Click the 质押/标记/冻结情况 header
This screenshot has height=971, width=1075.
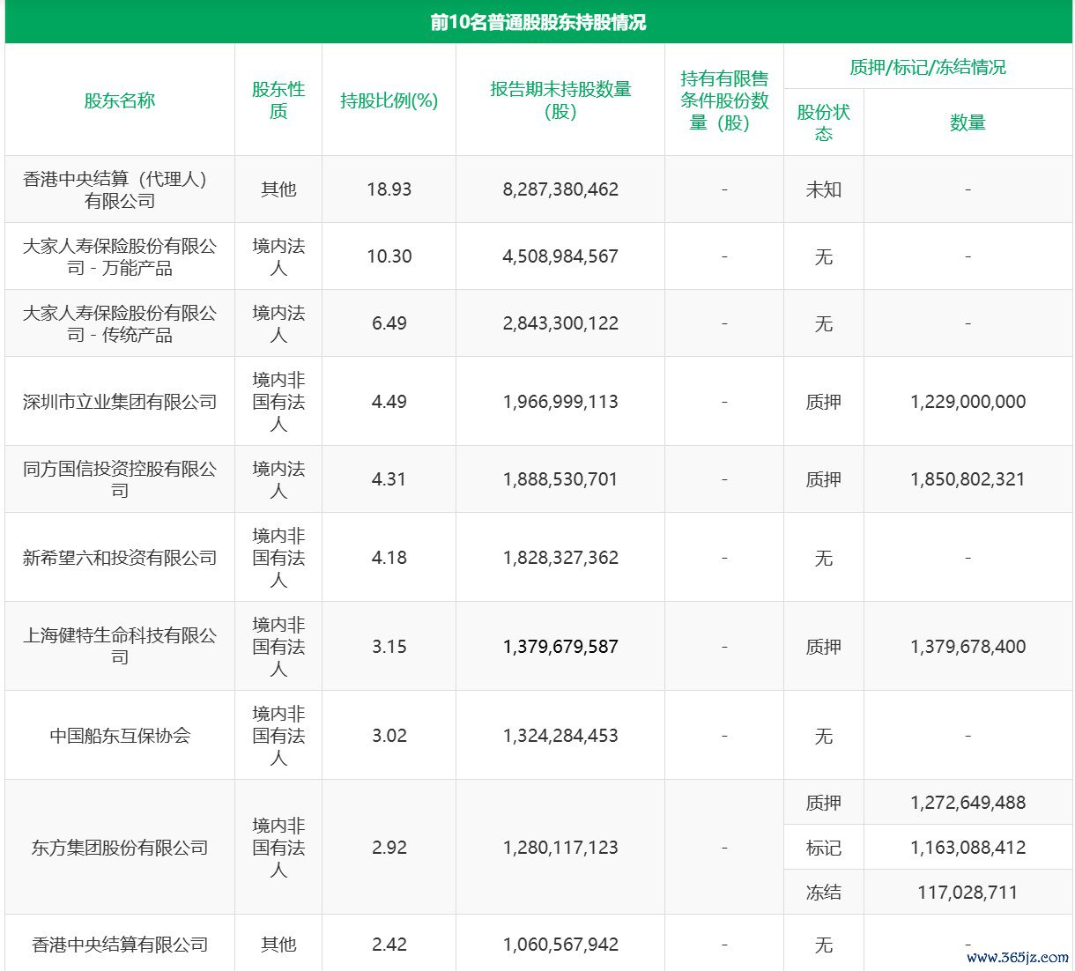pyautogui.click(x=928, y=67)
